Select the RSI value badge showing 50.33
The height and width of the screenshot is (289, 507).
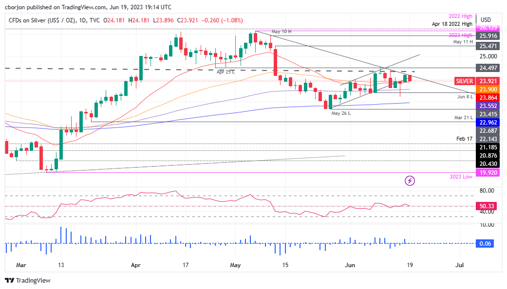(487, 206)
